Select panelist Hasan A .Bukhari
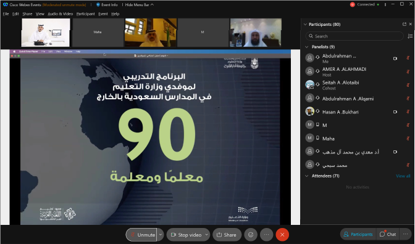Image resolution: width=415 pixels, height=244 pixels. coord(358,112)
